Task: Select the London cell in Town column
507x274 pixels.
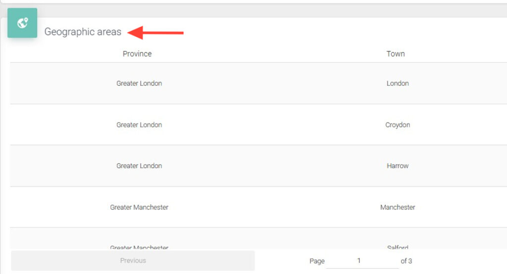Action: tap(398, 83)
